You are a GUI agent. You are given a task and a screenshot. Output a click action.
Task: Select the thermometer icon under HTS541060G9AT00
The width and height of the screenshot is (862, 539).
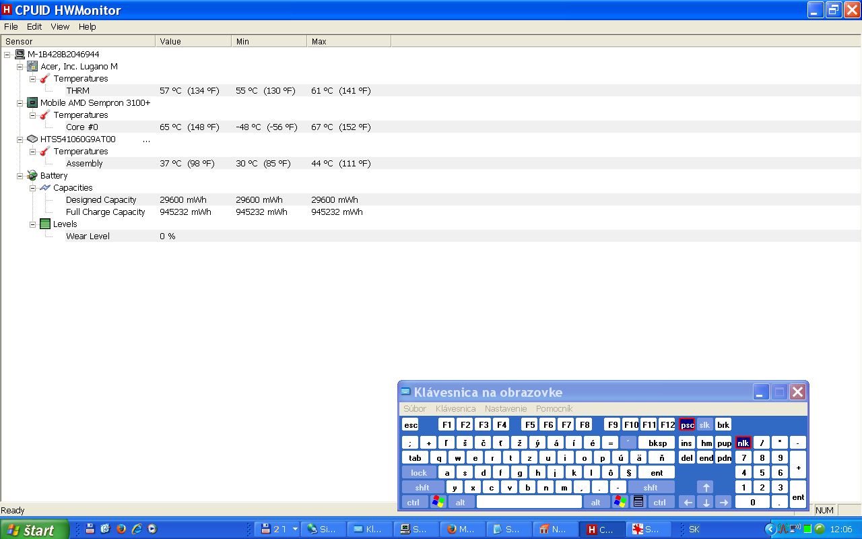(x=44, y=151)
